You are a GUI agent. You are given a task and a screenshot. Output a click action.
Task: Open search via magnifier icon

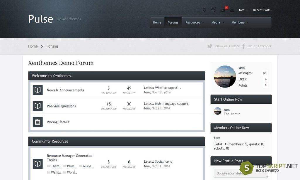click(x=214, y=10)
